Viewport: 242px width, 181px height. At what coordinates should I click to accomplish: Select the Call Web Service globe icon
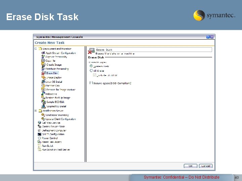click(40, 123)
